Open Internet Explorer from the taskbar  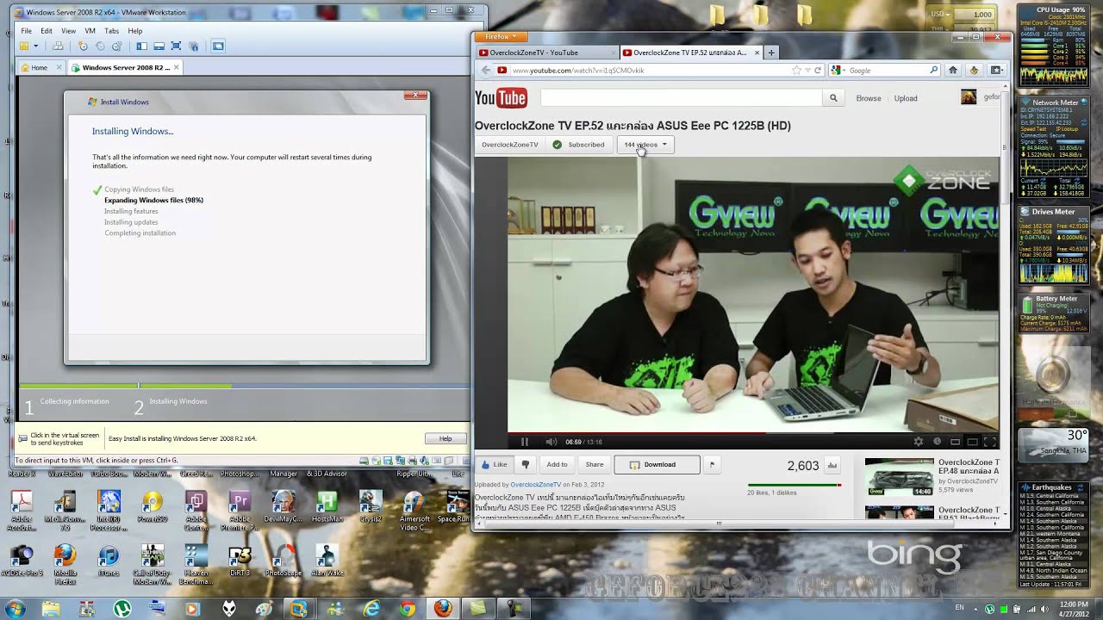(x=371, y=609)
